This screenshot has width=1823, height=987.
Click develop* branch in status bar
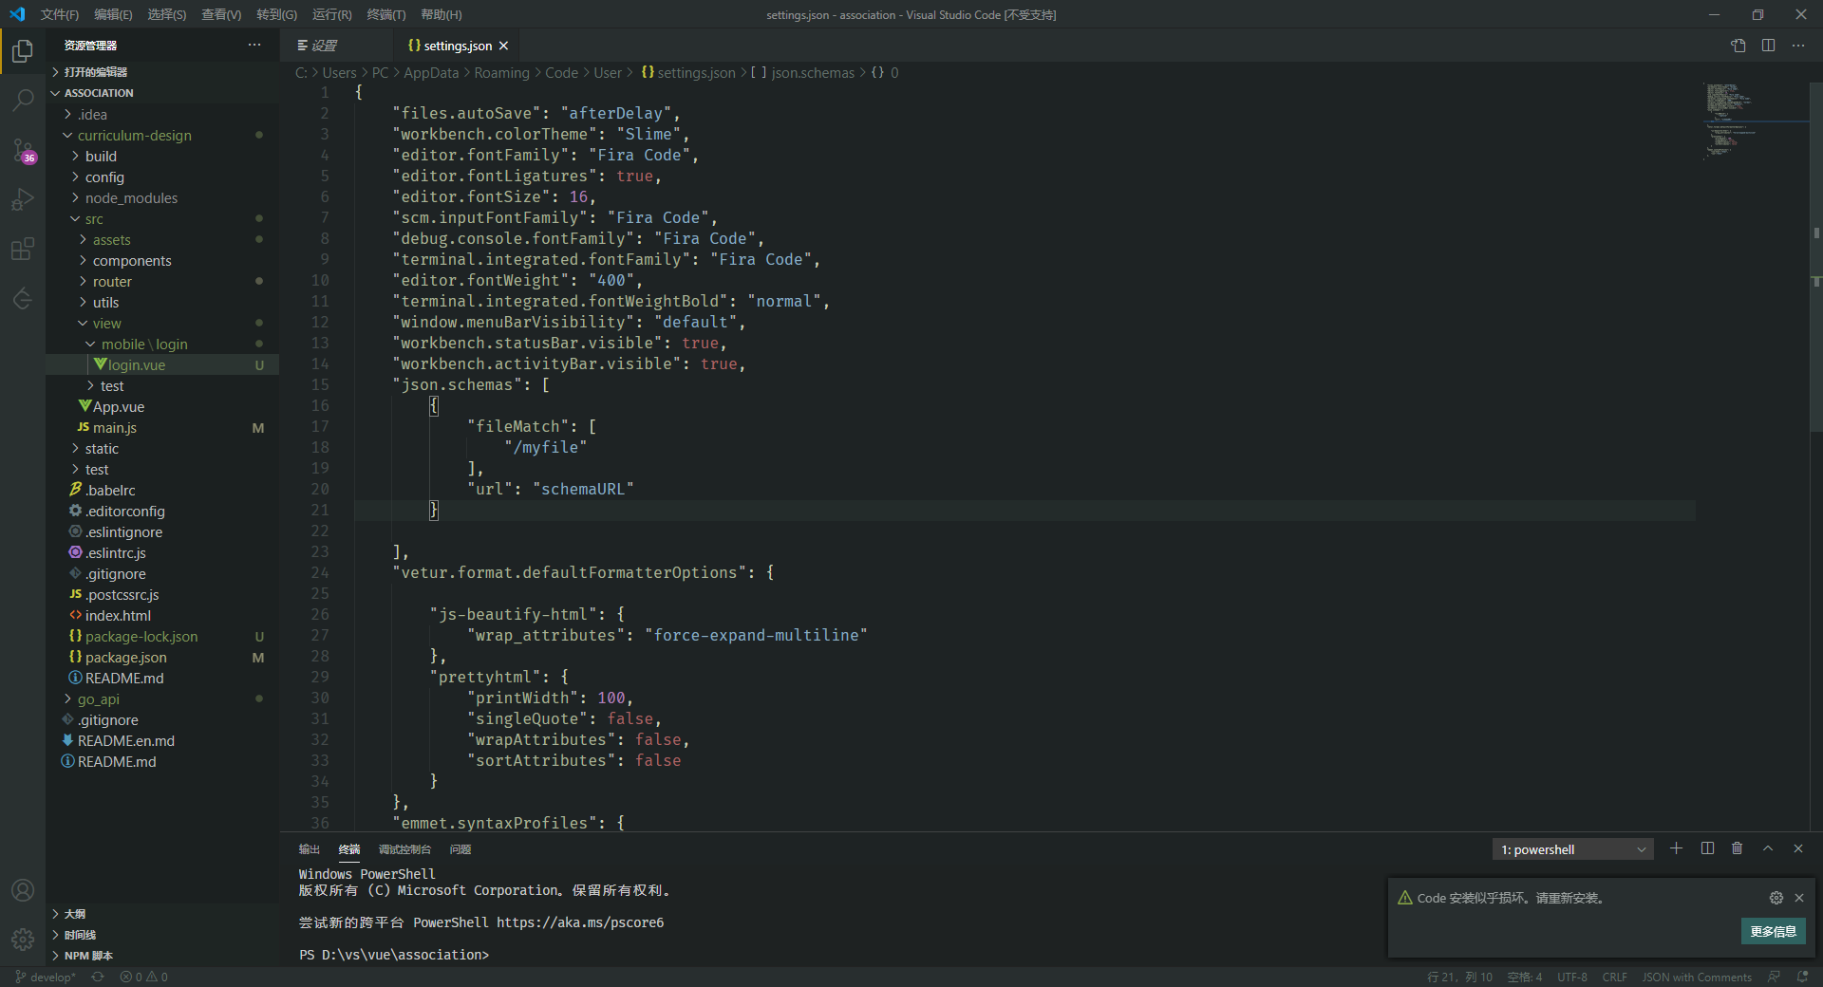[x=45, y=977]
